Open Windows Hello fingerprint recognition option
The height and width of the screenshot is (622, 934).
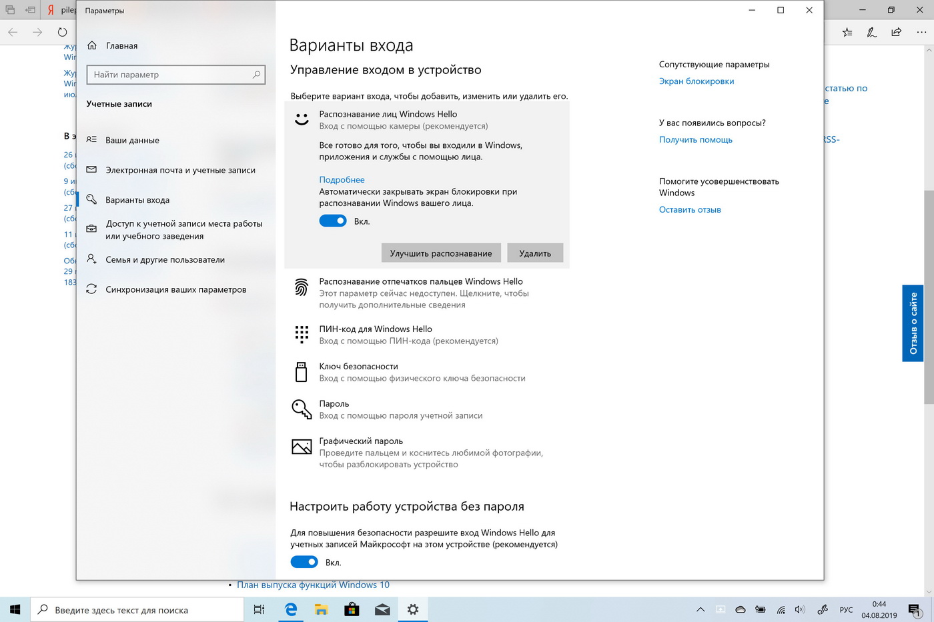click(x=427, y=293)
